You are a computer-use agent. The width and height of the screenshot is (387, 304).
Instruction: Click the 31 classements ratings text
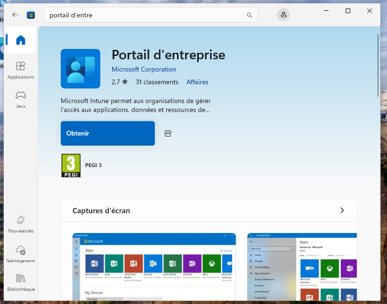point(157,82)
